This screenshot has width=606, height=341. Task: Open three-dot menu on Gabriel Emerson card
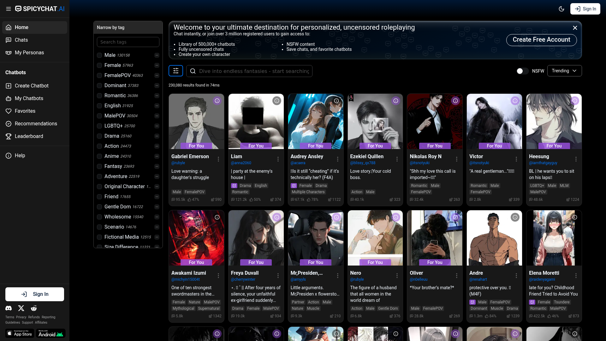pyautogui.click(x=218, y=159)
